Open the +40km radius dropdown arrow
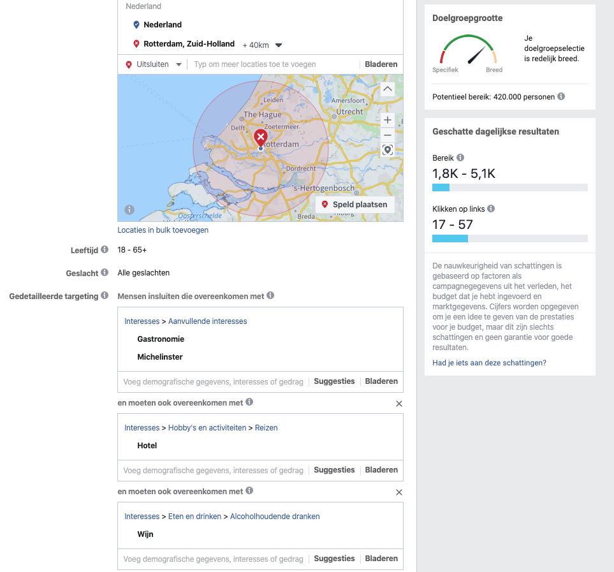Viewport: 614px width, 572px height. 279,45
